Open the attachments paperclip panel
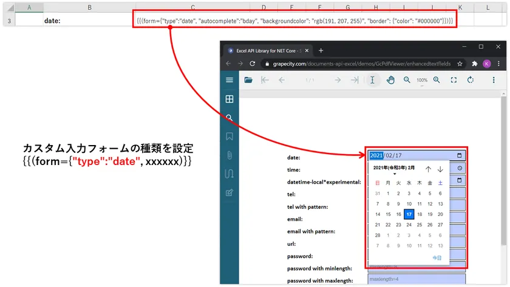The width and height of the screenshot is (510, 287). [229, 155]
